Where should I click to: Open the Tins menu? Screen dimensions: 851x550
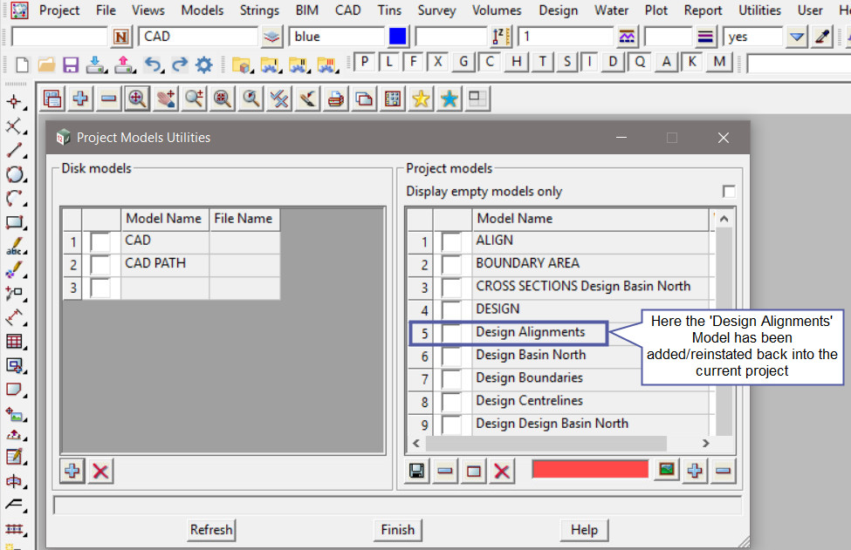click(x=389, y=10)
